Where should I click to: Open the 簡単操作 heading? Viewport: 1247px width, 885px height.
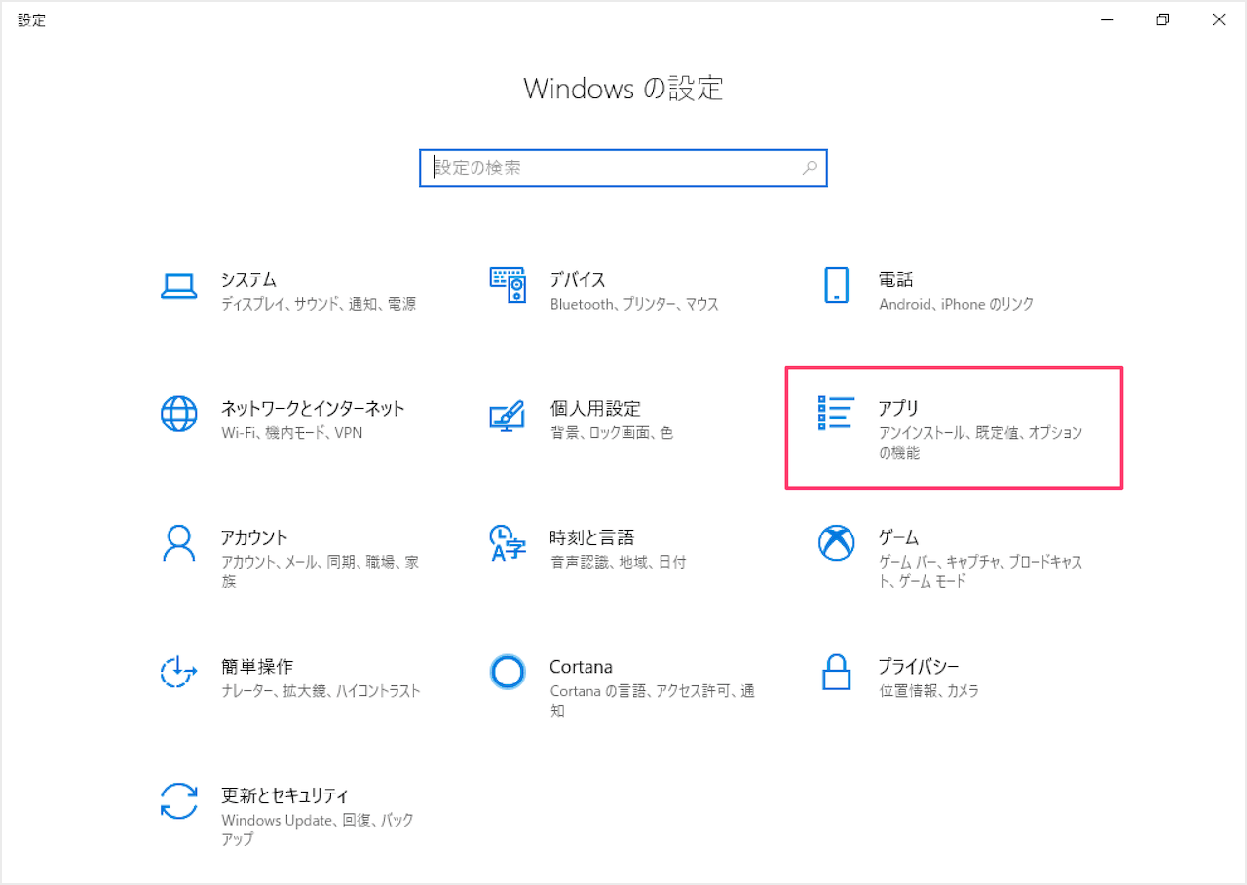[x=257, y=667]
